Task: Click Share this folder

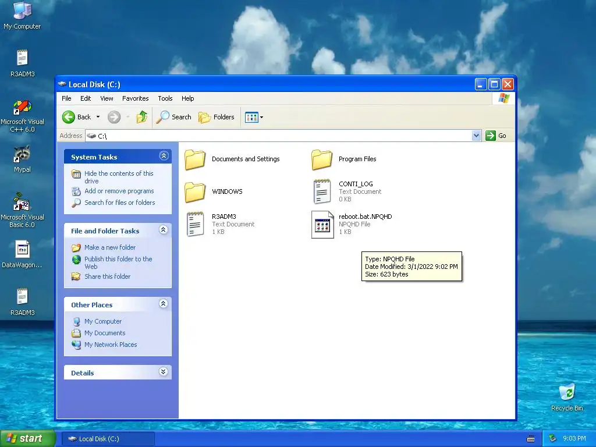Action: click(x=107, y=276)
